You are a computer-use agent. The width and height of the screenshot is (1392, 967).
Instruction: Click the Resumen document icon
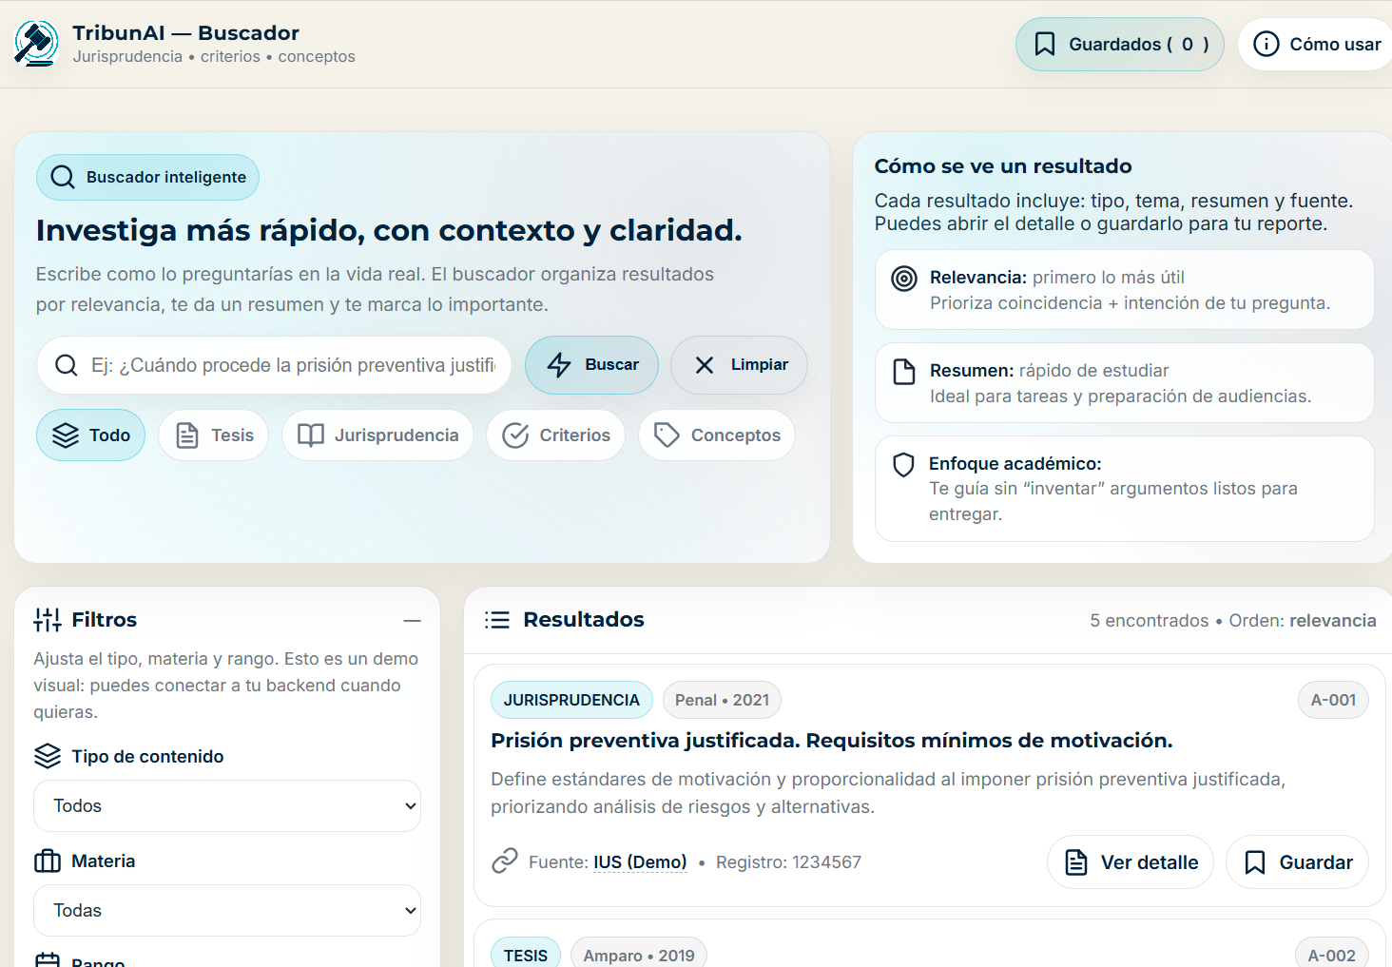(x=904, y=372)
